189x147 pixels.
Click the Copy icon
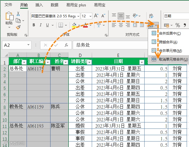18,21
